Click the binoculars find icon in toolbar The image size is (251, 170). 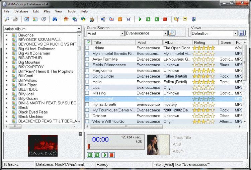[55, 19]
